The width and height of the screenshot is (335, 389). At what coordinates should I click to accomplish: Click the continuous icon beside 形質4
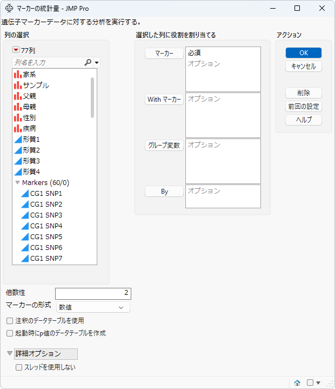pos(18,172)
